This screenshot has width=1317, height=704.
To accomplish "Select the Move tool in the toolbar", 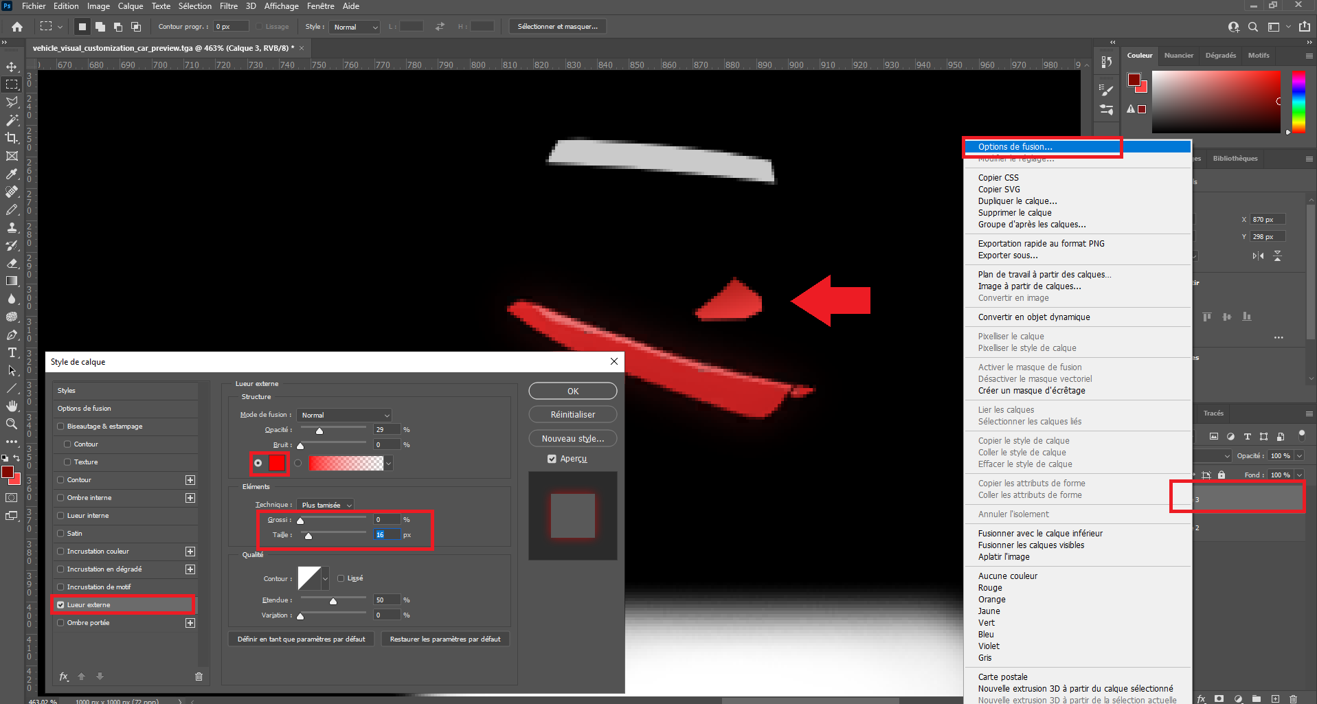I will [x=12, y=67].
